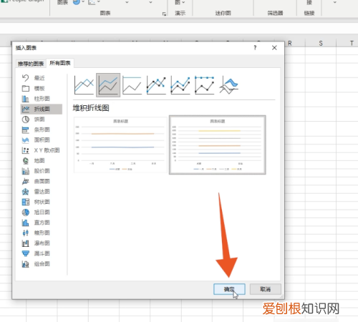
Task: Open the X Y 散点图 scatter category
Action: tap(41, 150)
